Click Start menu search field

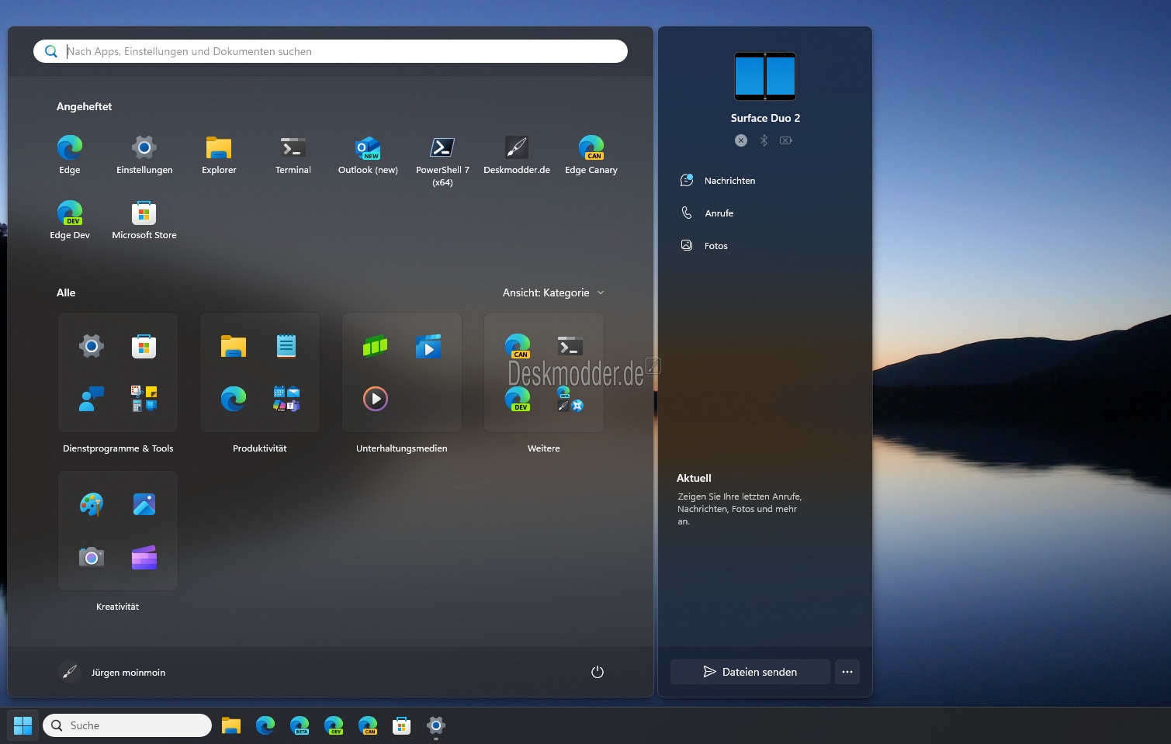331,51
